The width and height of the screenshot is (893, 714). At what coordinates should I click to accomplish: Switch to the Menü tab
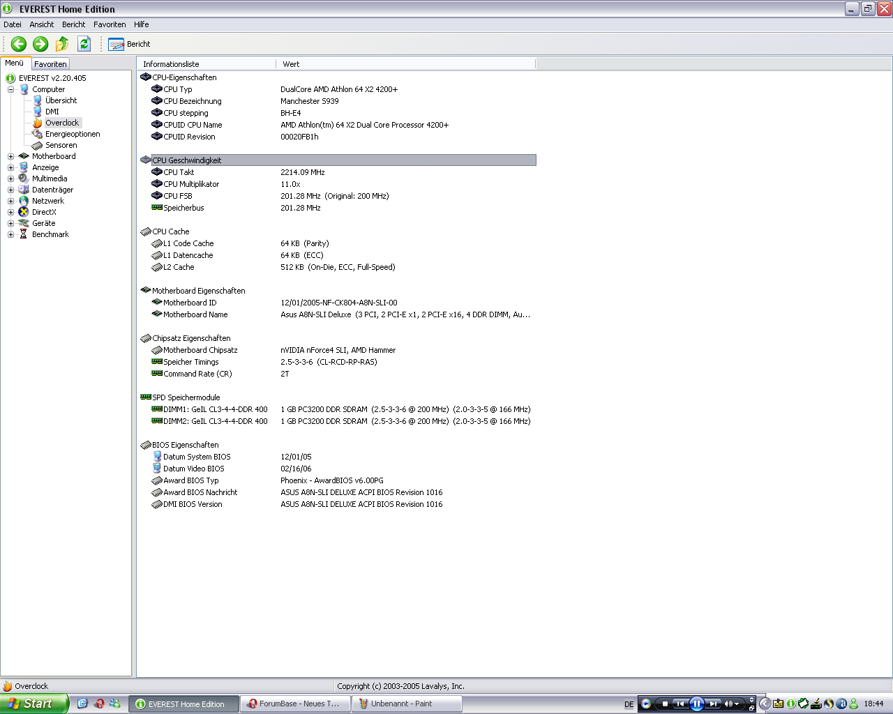pyautogui.click(x=15, y=63)
